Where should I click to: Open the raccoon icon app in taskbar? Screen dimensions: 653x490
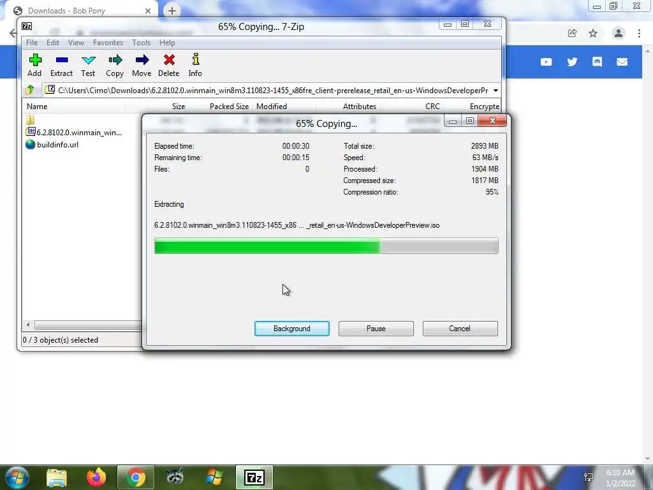tap(175, 477)
